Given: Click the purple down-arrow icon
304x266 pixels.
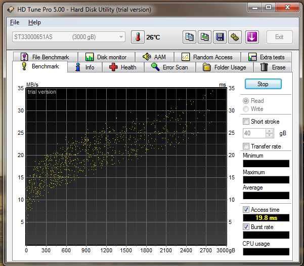Looking at the screenshot, I should [x=252, y=37].
